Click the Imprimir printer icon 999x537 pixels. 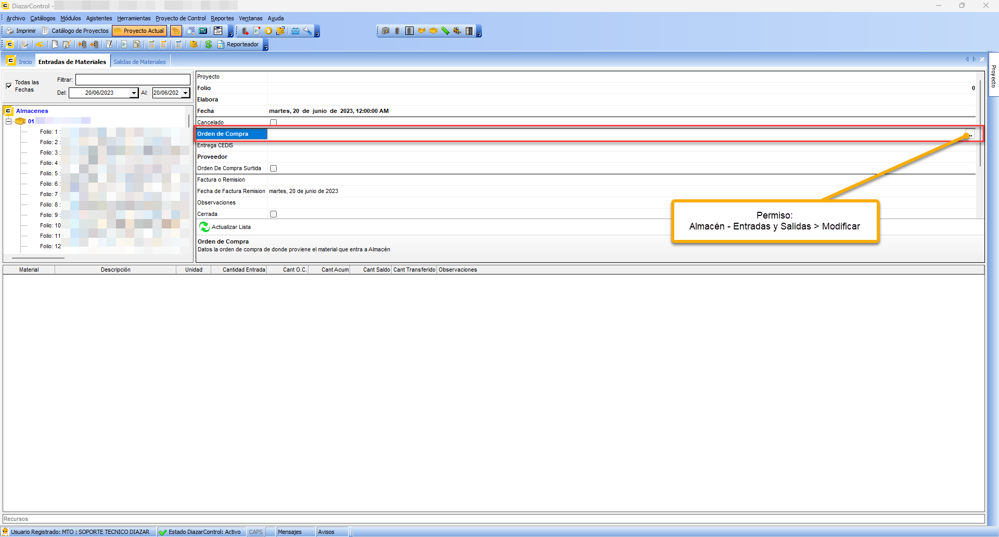point(10,31)
